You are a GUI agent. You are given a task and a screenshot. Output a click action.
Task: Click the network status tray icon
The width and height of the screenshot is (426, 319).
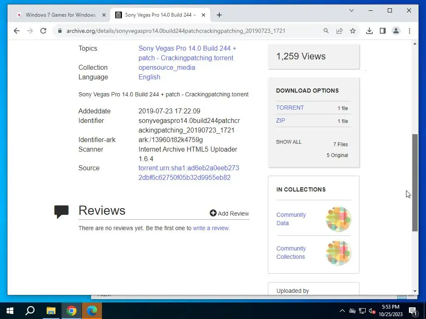[362, 311]
